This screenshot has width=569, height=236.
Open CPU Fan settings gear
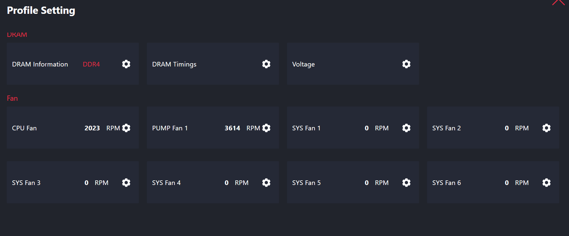[x=126, y=128]
